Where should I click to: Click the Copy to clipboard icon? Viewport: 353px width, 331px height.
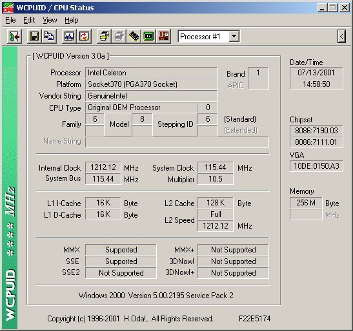coord(49,36)
